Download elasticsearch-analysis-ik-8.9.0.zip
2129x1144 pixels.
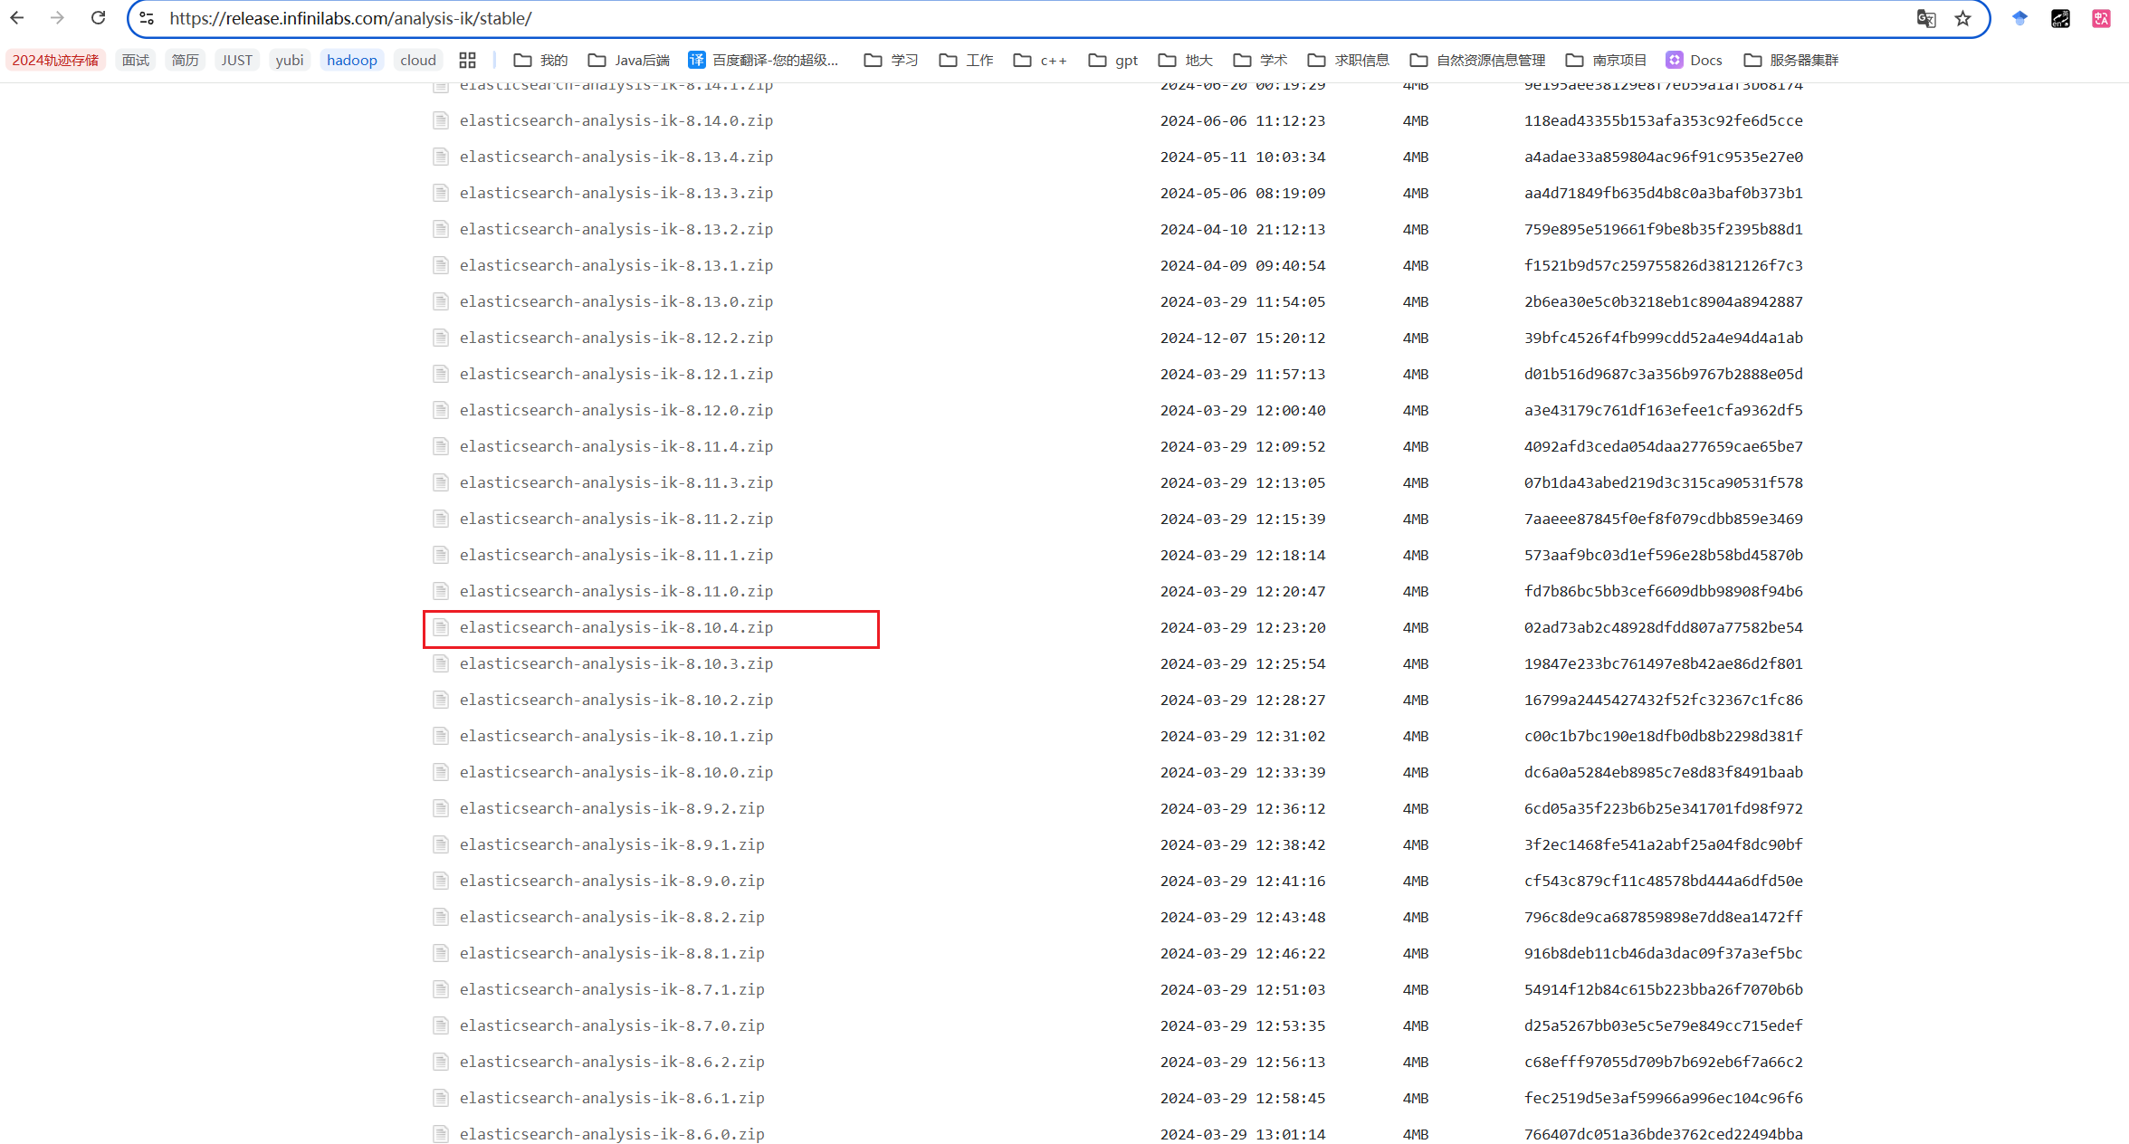tap(612, 881)
